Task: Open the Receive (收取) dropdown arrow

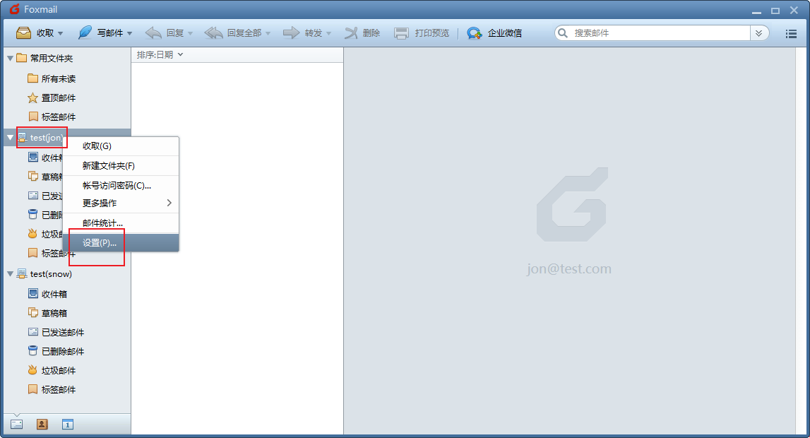Action: tap(61, 34)
